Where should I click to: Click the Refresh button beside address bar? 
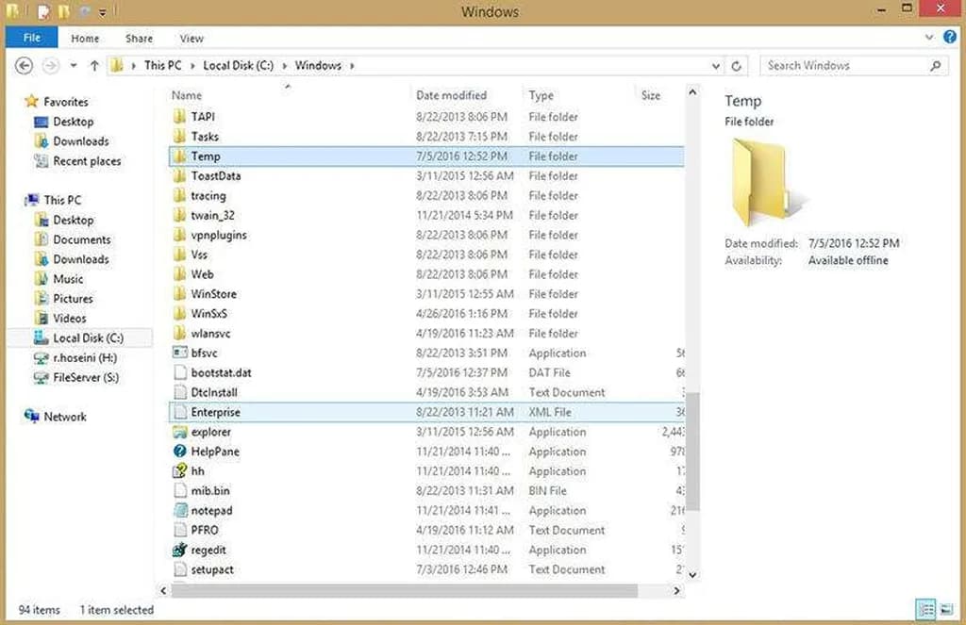click(737, 66)
